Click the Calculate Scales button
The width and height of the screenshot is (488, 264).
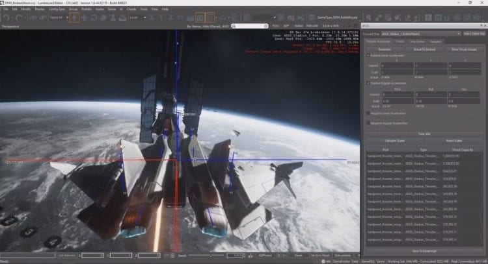[395, 140]
